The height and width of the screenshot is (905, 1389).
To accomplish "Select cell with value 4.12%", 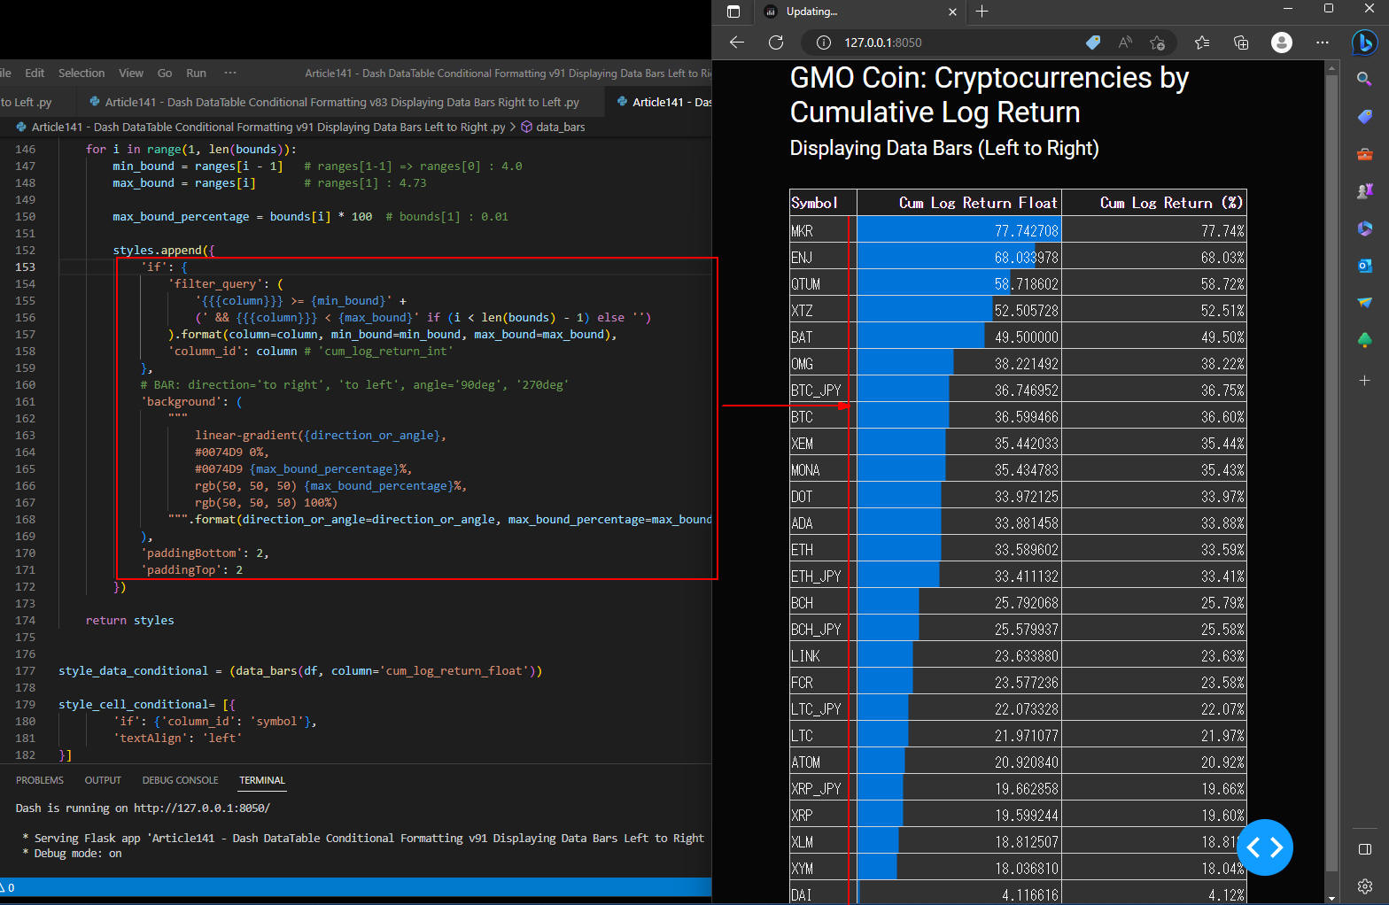I will (1154, 894).
